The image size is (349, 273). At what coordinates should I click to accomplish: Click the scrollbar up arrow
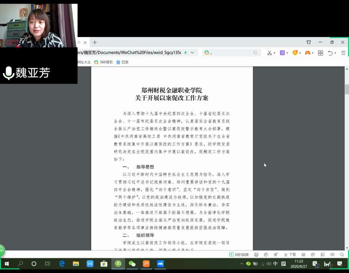pyautogui.click(x=347, y=69)
